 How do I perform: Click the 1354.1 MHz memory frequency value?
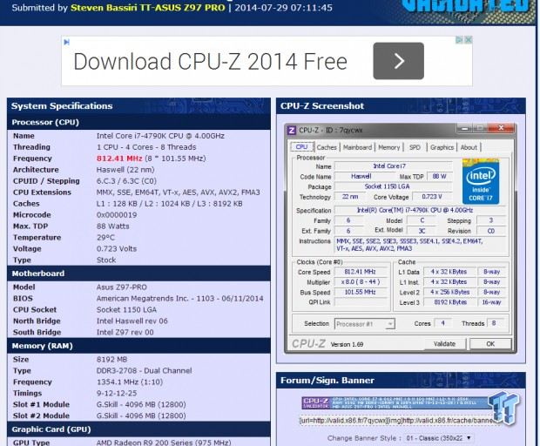[x=130, y=382]
